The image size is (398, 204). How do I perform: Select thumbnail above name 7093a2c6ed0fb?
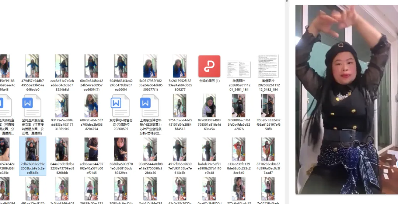121,189
